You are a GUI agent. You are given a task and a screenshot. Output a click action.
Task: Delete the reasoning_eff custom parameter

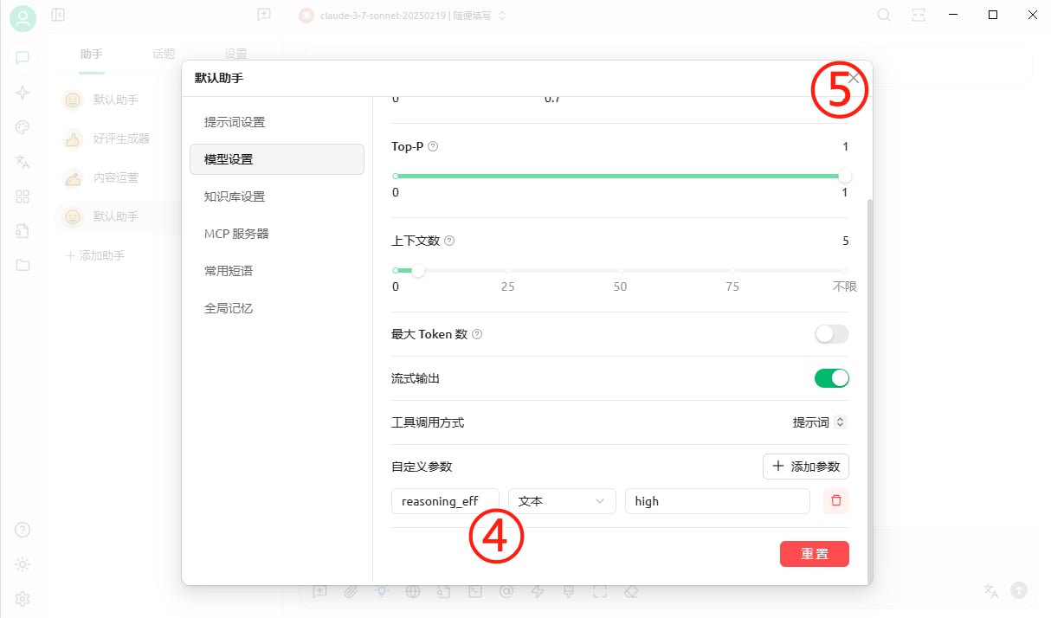pyautogui.click(x=836, y=500)
